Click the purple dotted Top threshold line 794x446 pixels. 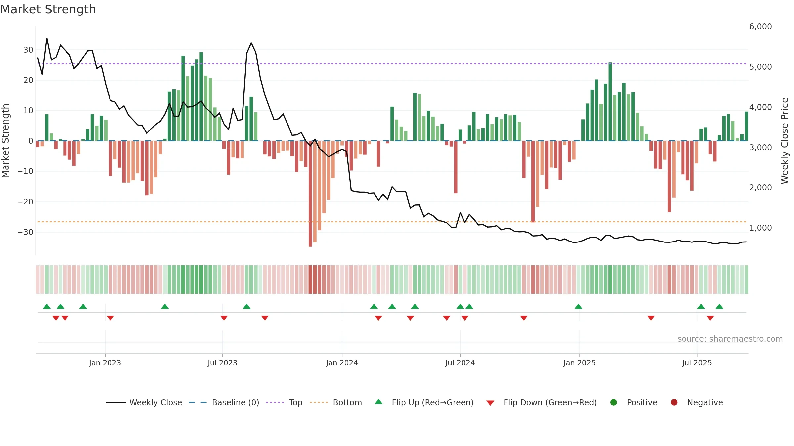tap(392, 64)
